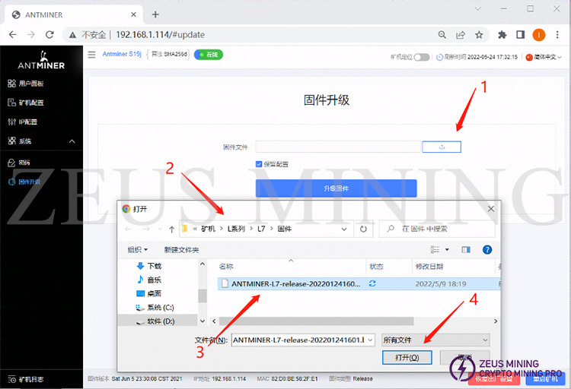Open a new browser tab
Image resolution: width=571 pixels, height=389 pixels.
[x=155, y=14]
